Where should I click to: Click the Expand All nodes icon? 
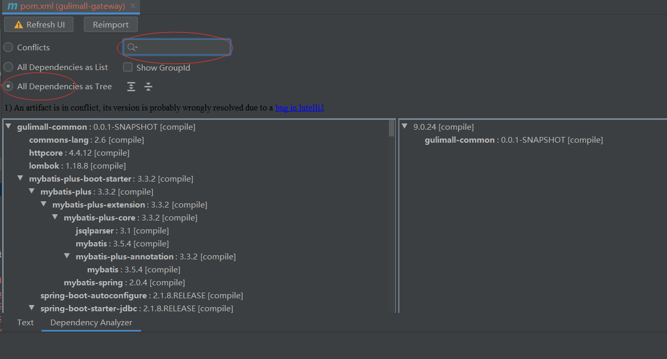131,86
